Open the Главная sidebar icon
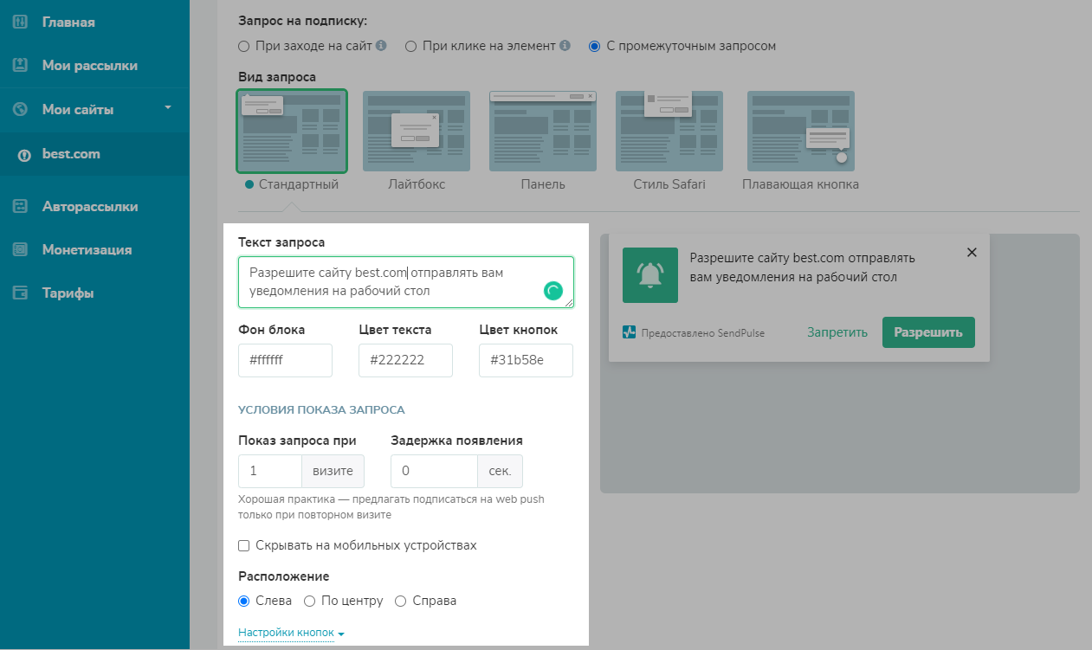This screenshot has height=650, width=1092. [22, 23]
